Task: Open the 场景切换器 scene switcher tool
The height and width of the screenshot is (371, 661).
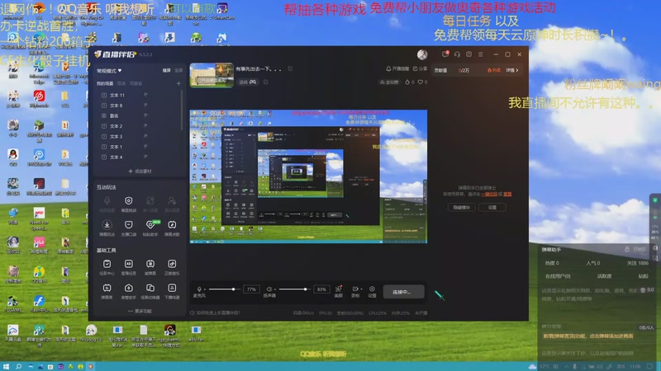Action: 150,291
